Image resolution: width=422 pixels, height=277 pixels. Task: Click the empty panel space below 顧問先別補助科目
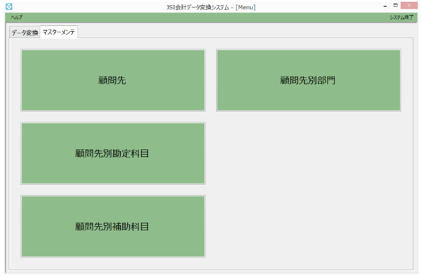113,263
